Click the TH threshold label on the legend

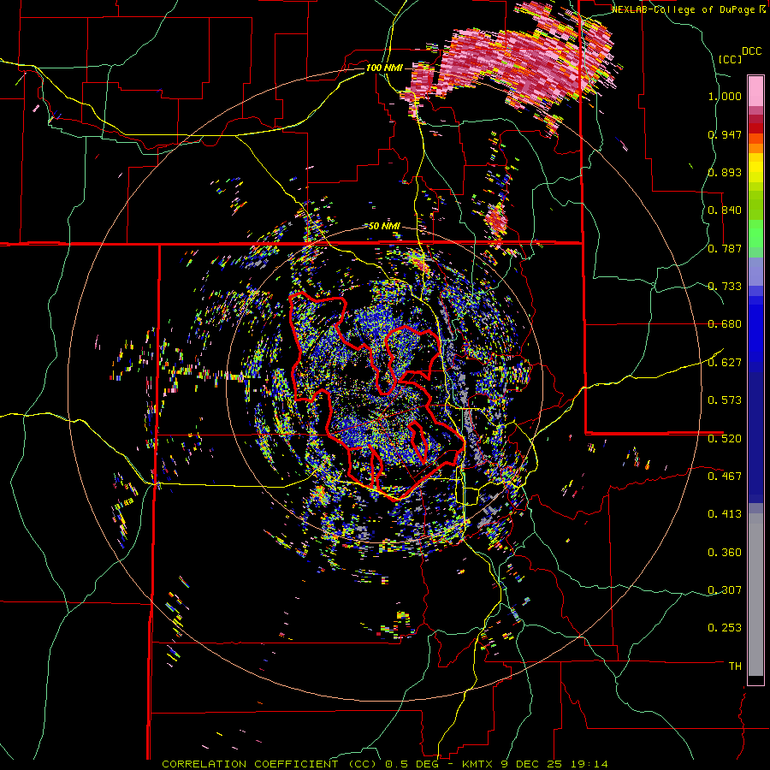pyautogui.click(x=735, y=666)
